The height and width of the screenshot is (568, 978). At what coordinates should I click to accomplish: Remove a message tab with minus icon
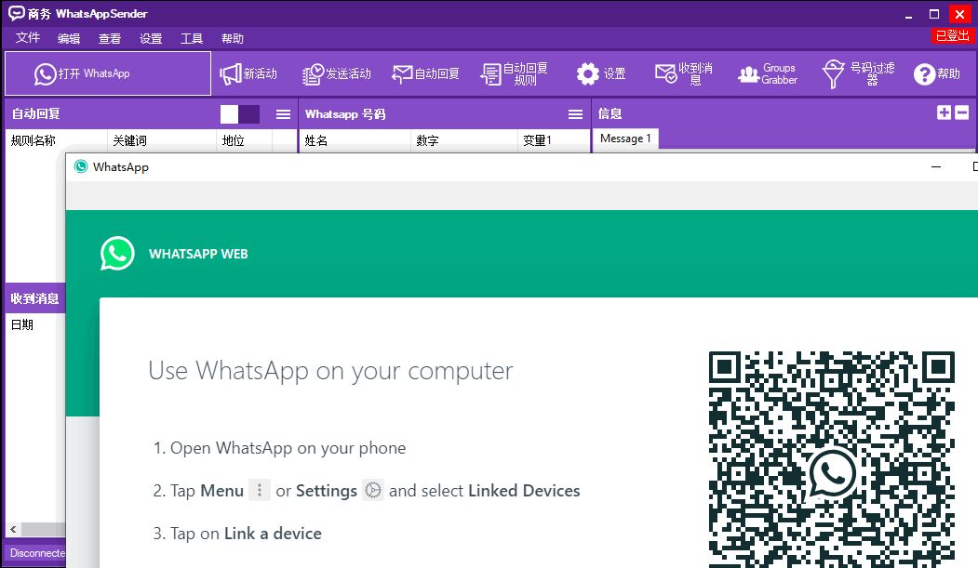(x=962, y=112)
